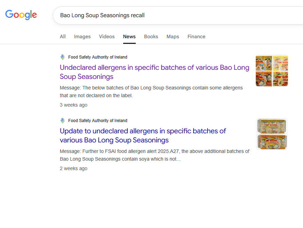Go to the Videos tab
Image resolution: width=303 pixels, height=228 pixels.
tap(107, 36)
